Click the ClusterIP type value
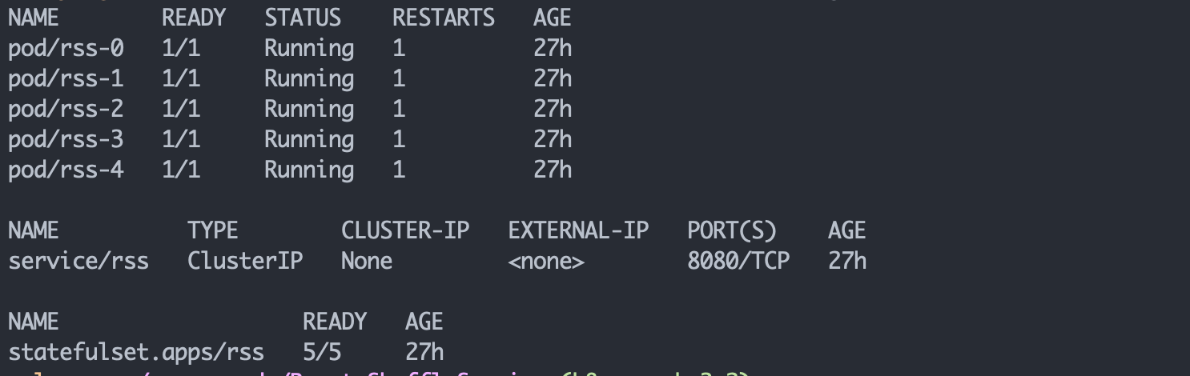Image resolution: width=1190 pixels, height=376 pixels. [x=245, y=262]
